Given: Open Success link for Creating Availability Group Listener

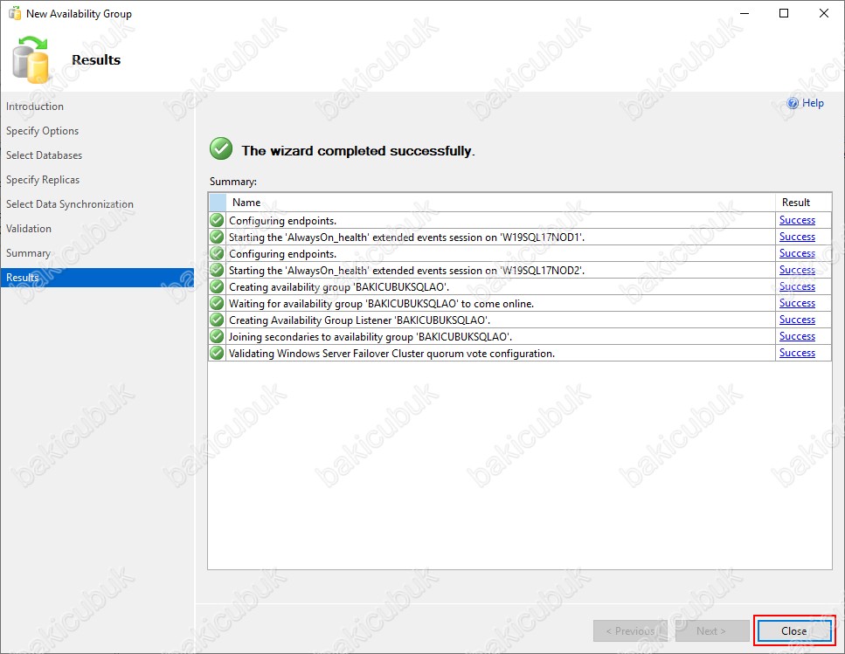Looking at the screenshot, I should pos(797,320).
